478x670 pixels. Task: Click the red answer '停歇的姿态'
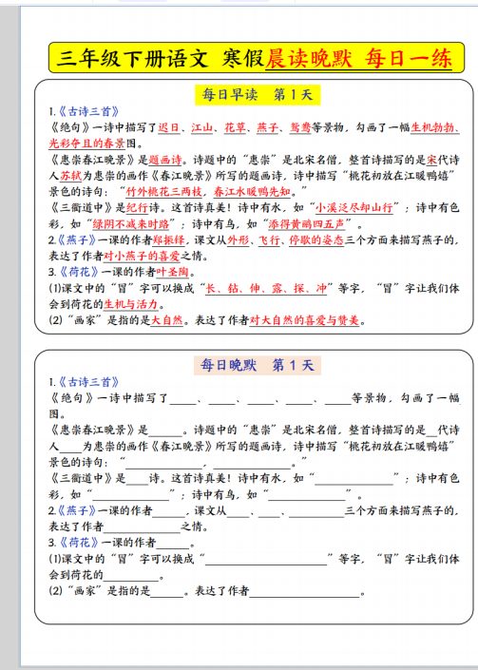tap(316, 240)
